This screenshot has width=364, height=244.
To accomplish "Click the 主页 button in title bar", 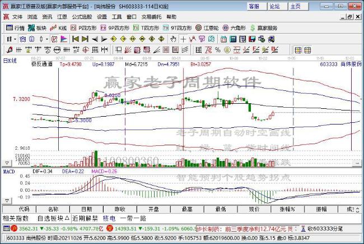I will [298, 6].
